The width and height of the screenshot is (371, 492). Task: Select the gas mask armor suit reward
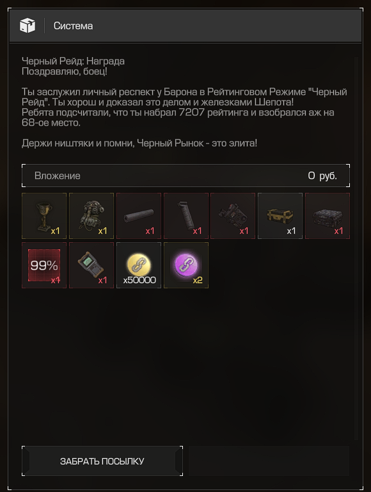91,216
